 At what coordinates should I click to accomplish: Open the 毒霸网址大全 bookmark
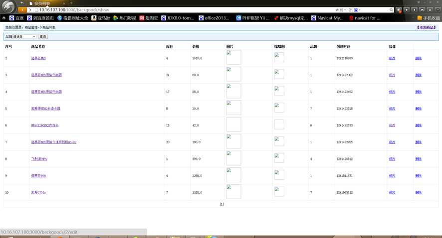(72, 18)
